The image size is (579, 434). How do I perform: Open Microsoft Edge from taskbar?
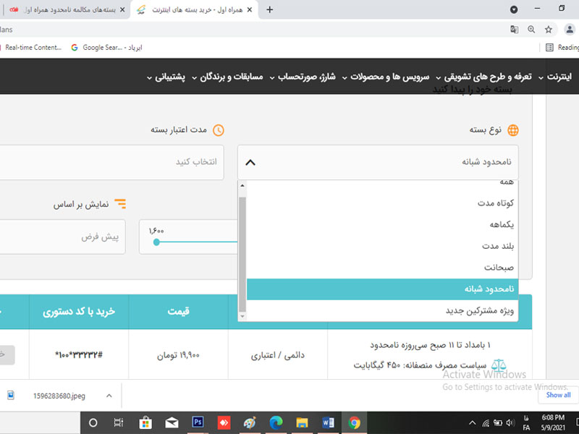tap(276, 422)
